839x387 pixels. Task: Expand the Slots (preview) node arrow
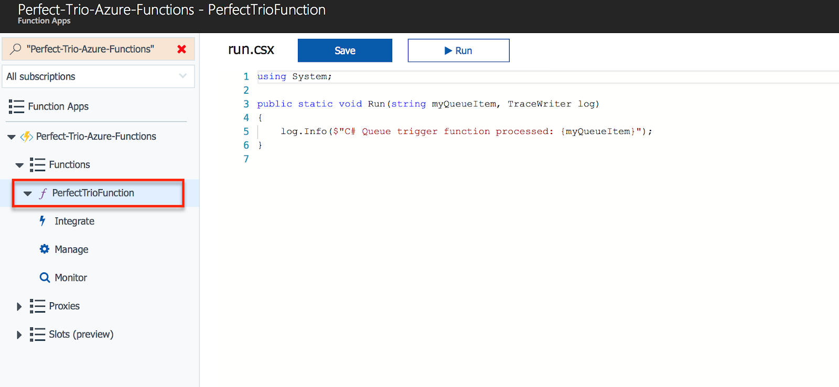pyautogui.click(x=19, y=335)
